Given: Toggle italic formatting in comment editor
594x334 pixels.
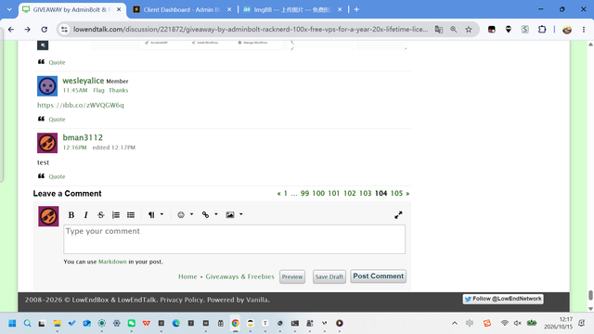Looking at the screenshot, I should (x=86, y=214).
